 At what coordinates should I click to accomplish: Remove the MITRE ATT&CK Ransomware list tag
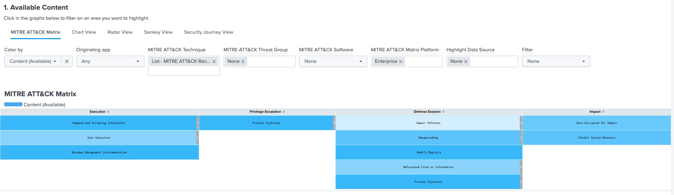tap(214, 62)
